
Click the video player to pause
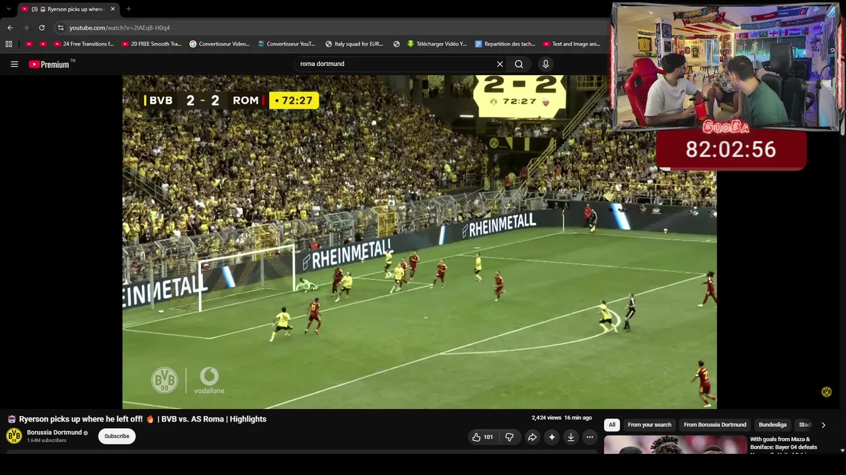(419, 241)
